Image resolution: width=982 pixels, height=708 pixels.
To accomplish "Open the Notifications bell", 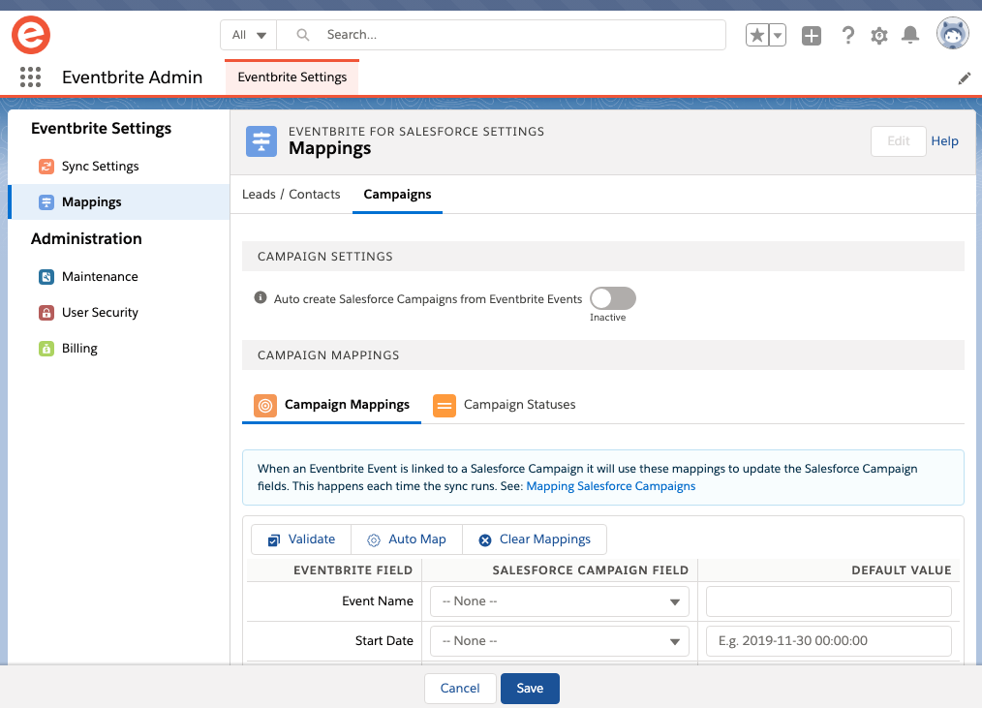I will 910,35.
